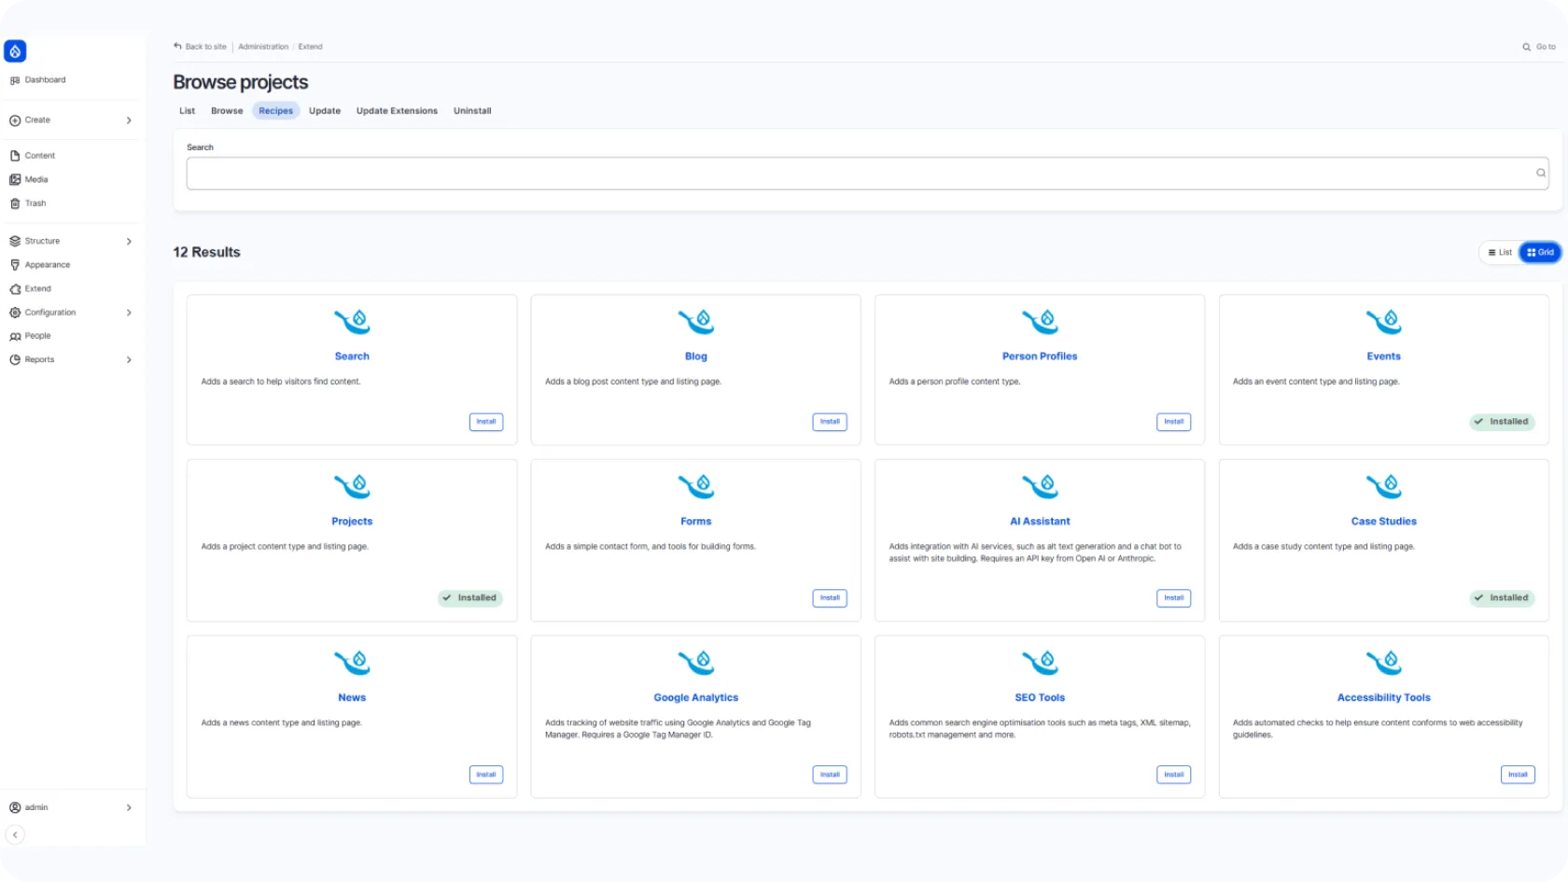Switch to Grid view
Viewport: 1568px width, 882px height.
pyautogui.click(x=1540, y=253)
